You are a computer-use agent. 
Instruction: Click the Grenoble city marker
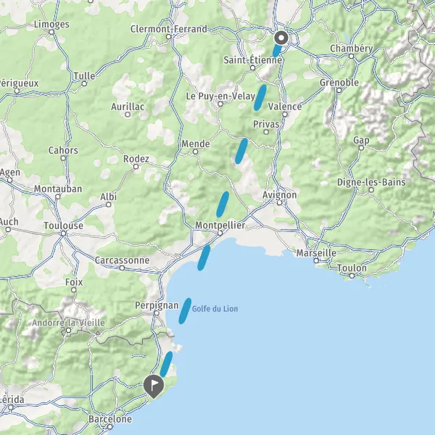point(339,90)
